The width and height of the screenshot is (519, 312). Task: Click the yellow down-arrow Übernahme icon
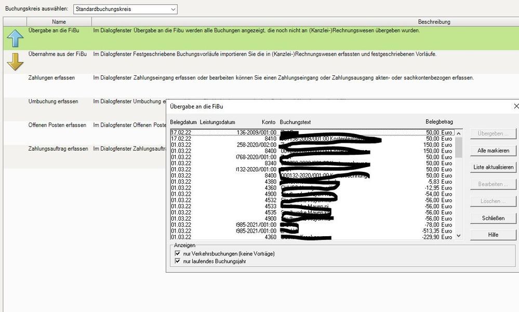point(15,62)
